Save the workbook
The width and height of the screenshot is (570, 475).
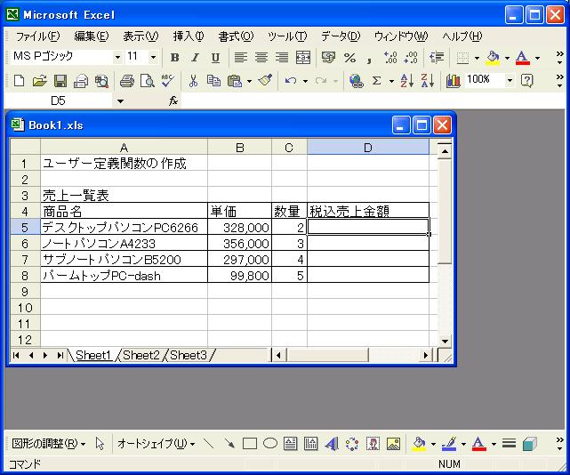60,80
